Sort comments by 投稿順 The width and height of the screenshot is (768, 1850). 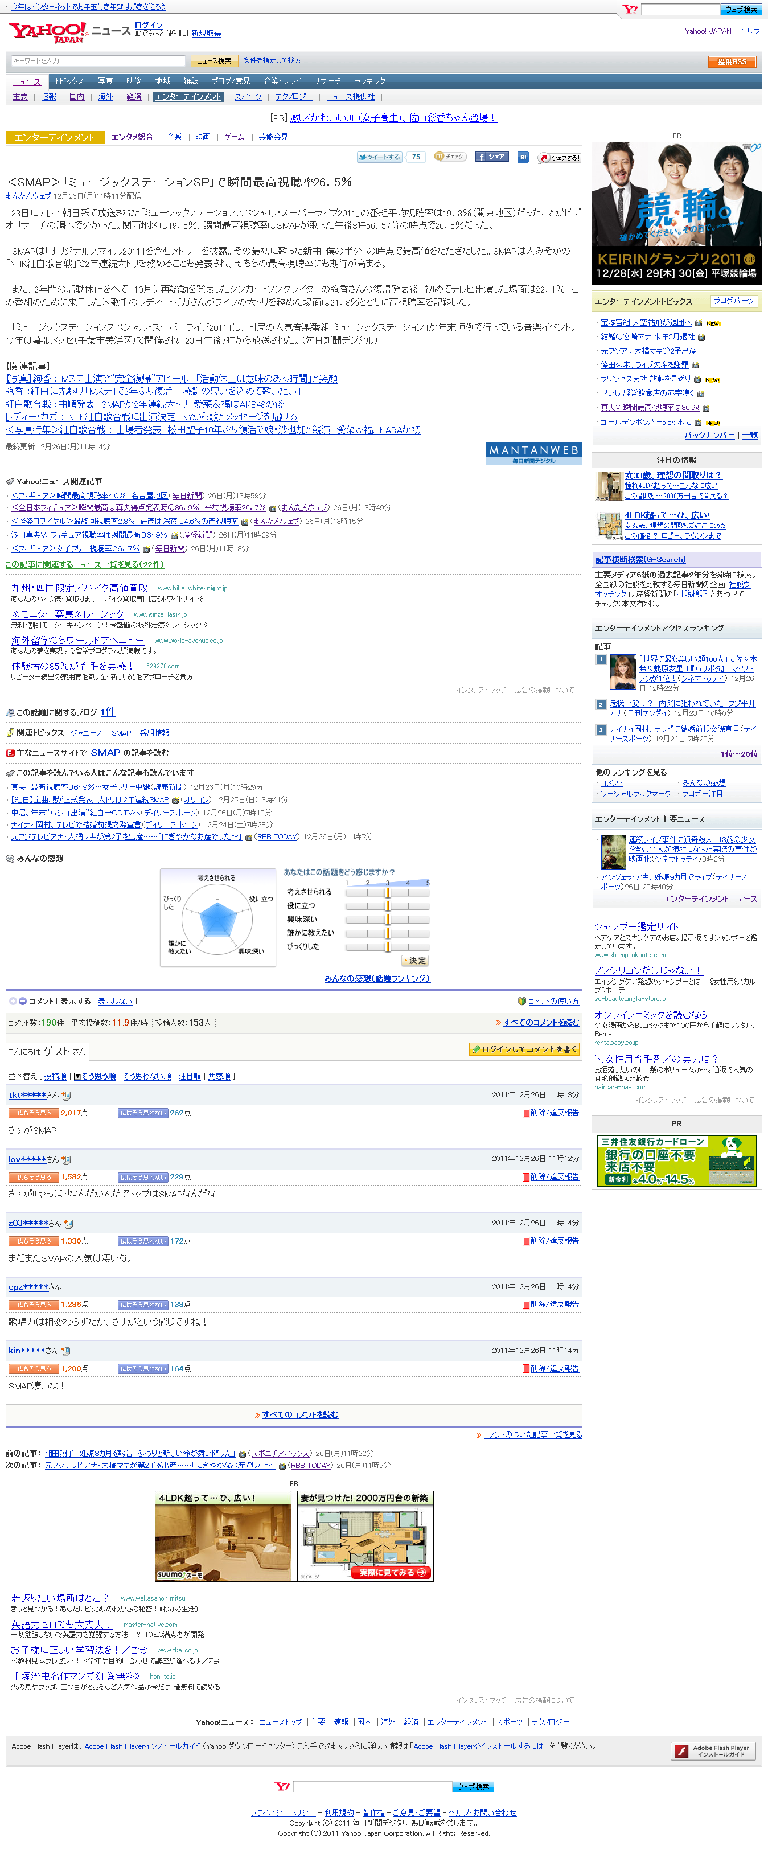55,1077
